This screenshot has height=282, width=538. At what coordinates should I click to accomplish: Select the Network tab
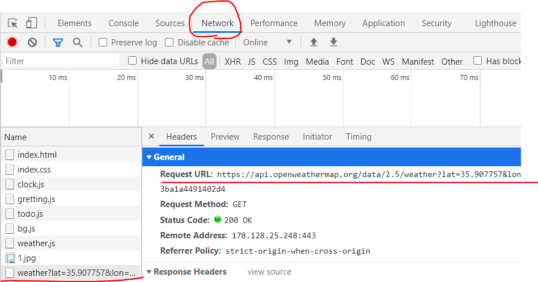pyautogui.click(x=218, y=23)
